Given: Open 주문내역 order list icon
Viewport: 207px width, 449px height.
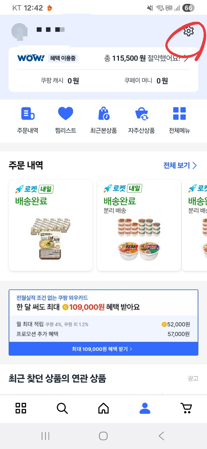Looking at the screenshot, I should pos(28,114).
